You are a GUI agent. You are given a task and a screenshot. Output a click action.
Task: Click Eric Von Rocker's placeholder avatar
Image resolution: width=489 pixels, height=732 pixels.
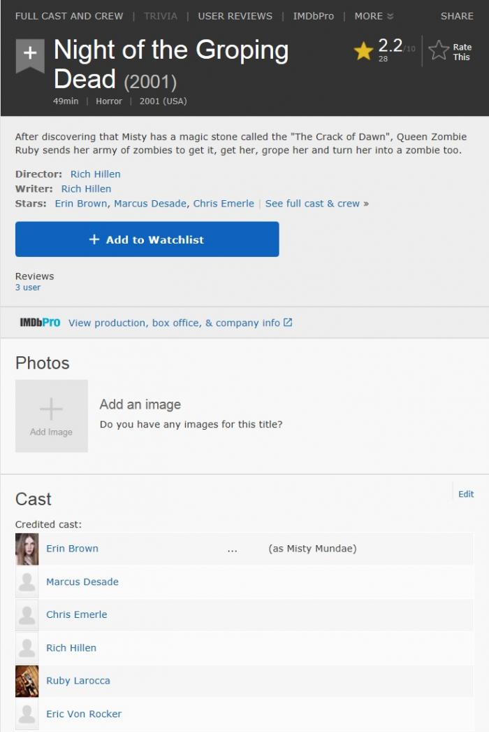click(x=27, y=715)
